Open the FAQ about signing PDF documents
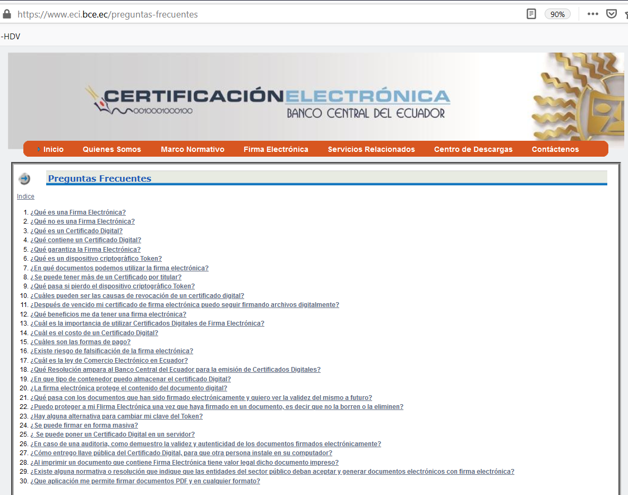 (145, 481)
